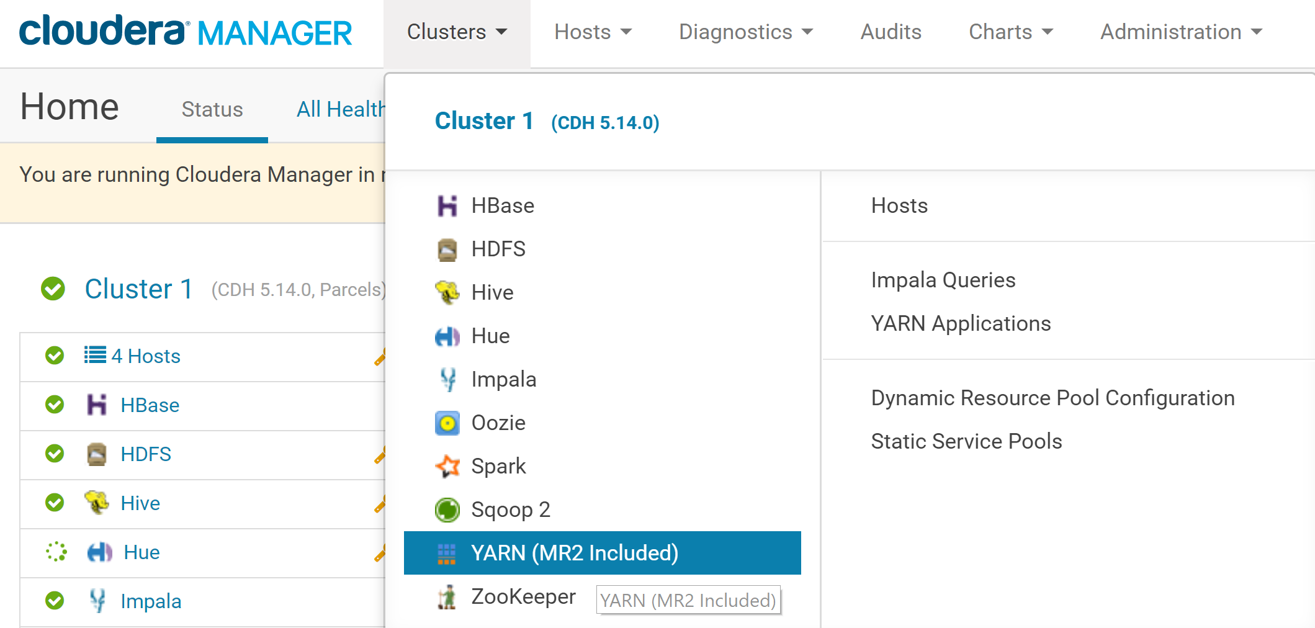Click the Hive bee icon in dropdown
This screenshot has width=1315, height=628.
(447, 292)
